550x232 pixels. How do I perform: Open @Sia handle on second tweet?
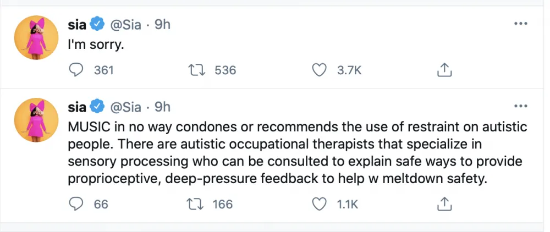click(x=126, y=106)
